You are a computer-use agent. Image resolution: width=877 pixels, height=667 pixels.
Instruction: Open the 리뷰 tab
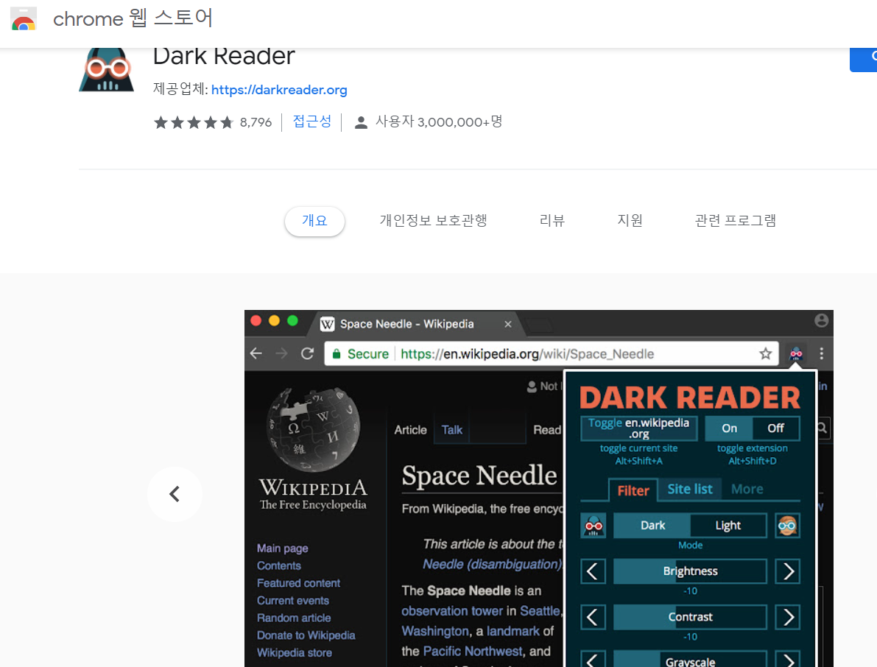pyautogui.click(x=552, y=220)
